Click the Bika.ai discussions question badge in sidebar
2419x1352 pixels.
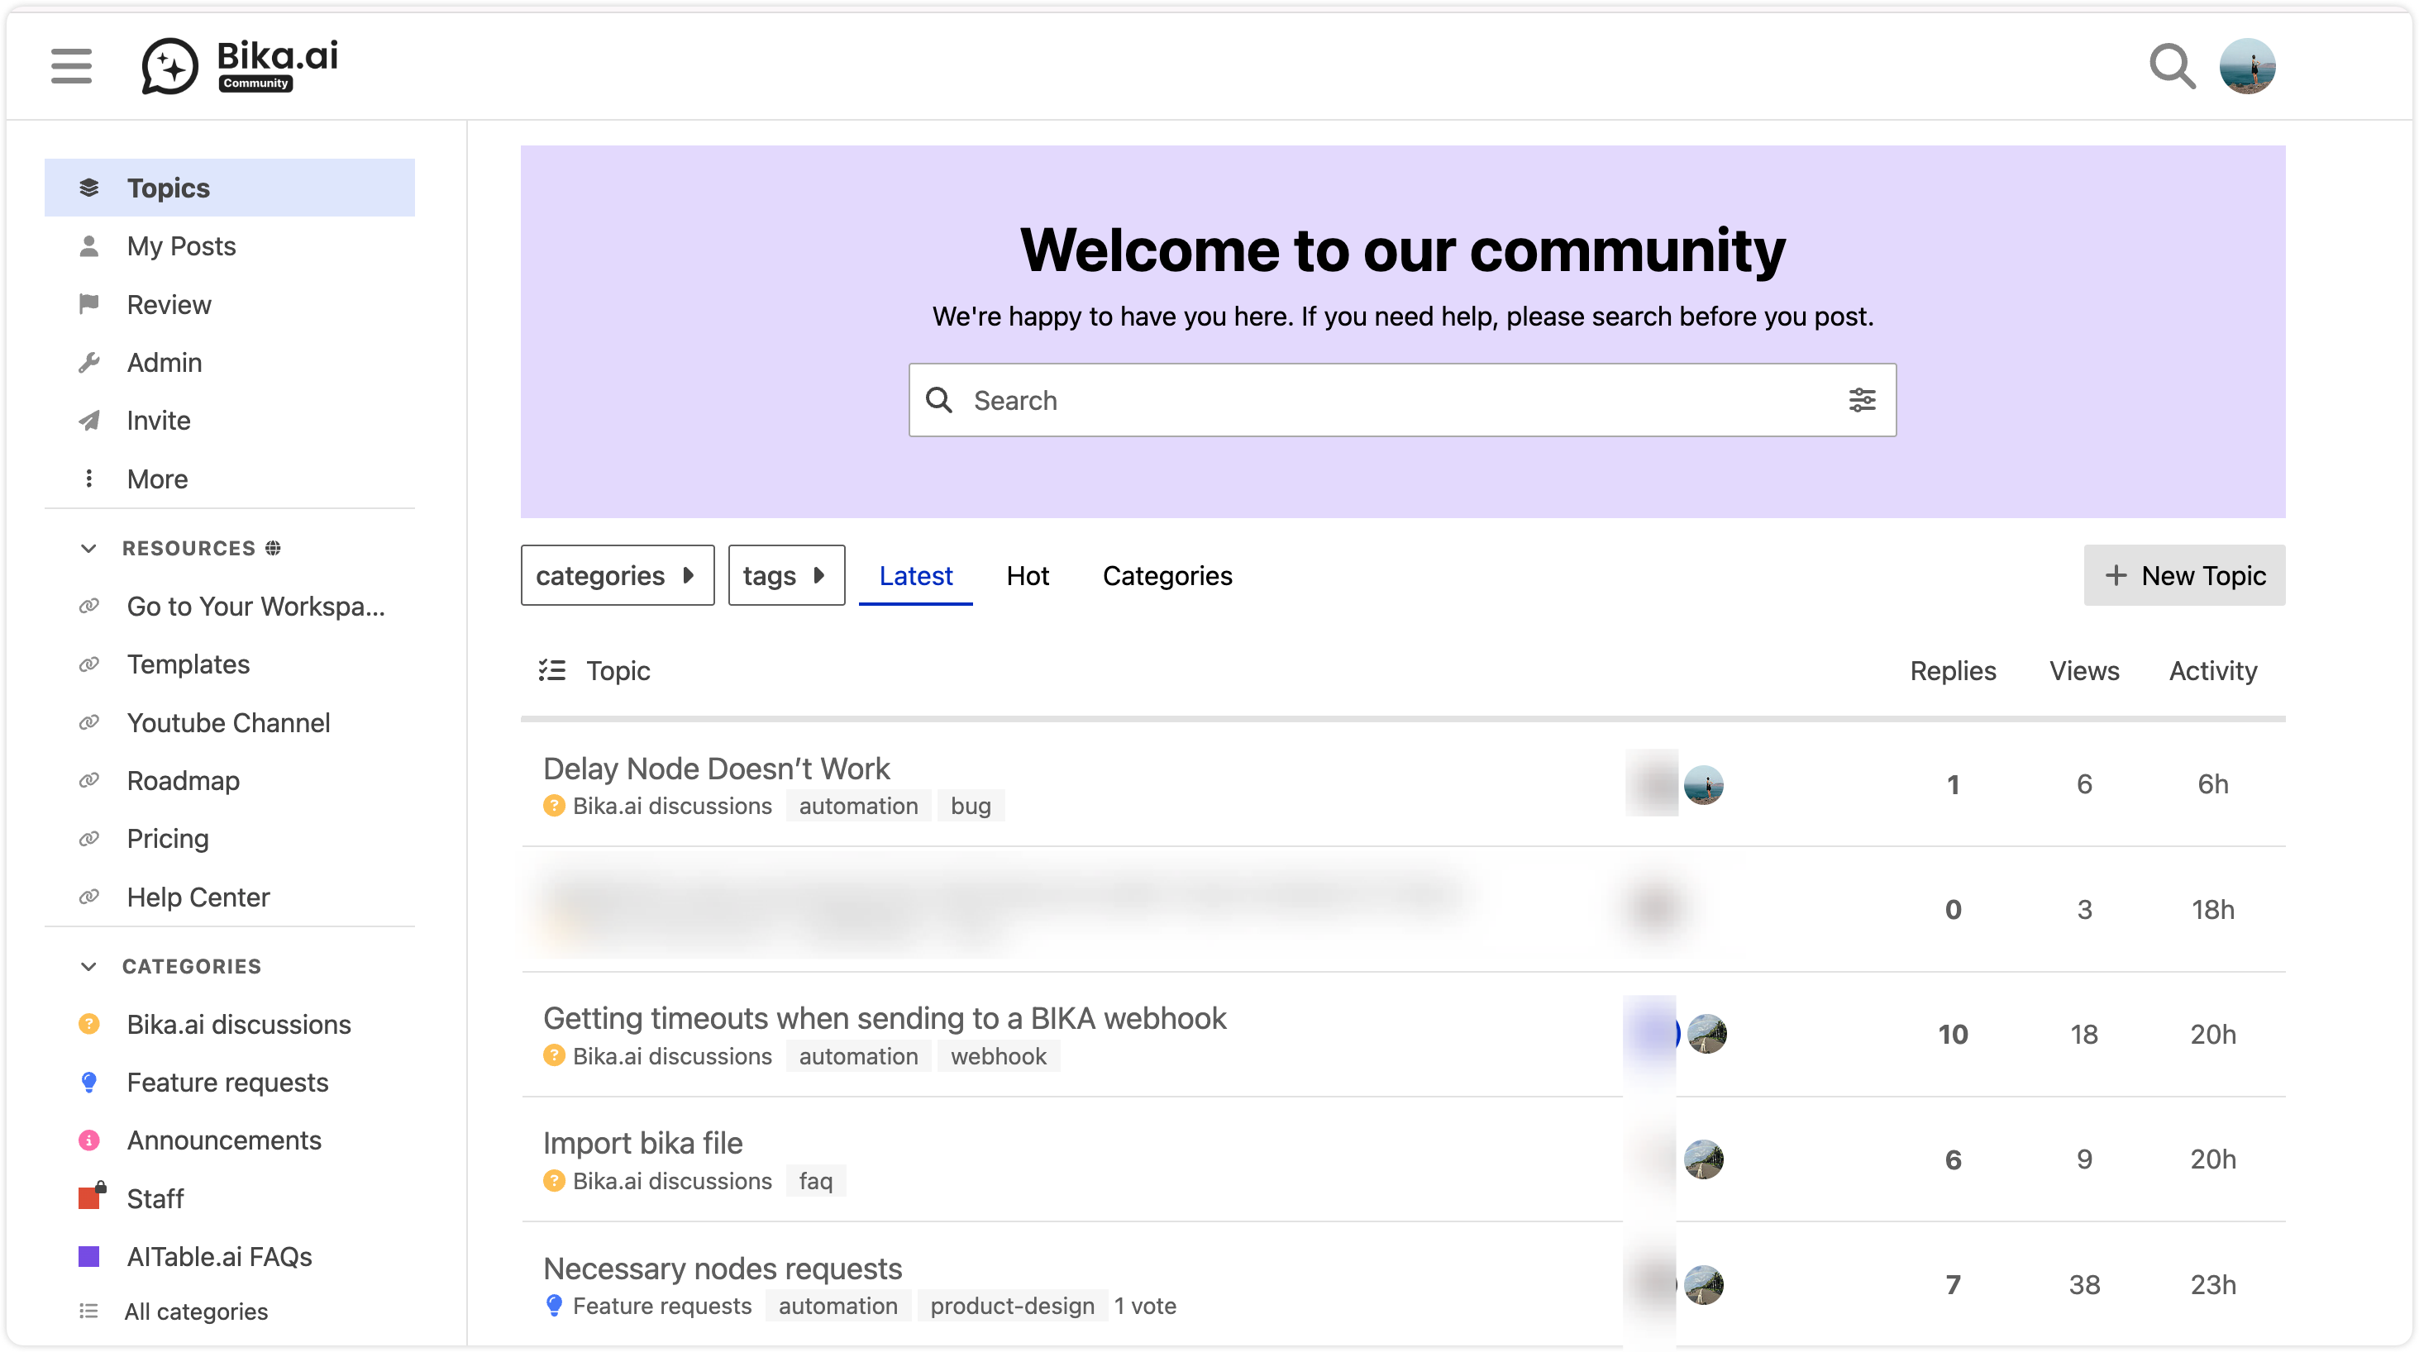pyautogui.click(x=89, y=1023)
